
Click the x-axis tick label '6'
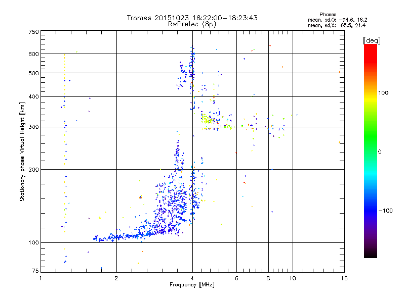236,278
